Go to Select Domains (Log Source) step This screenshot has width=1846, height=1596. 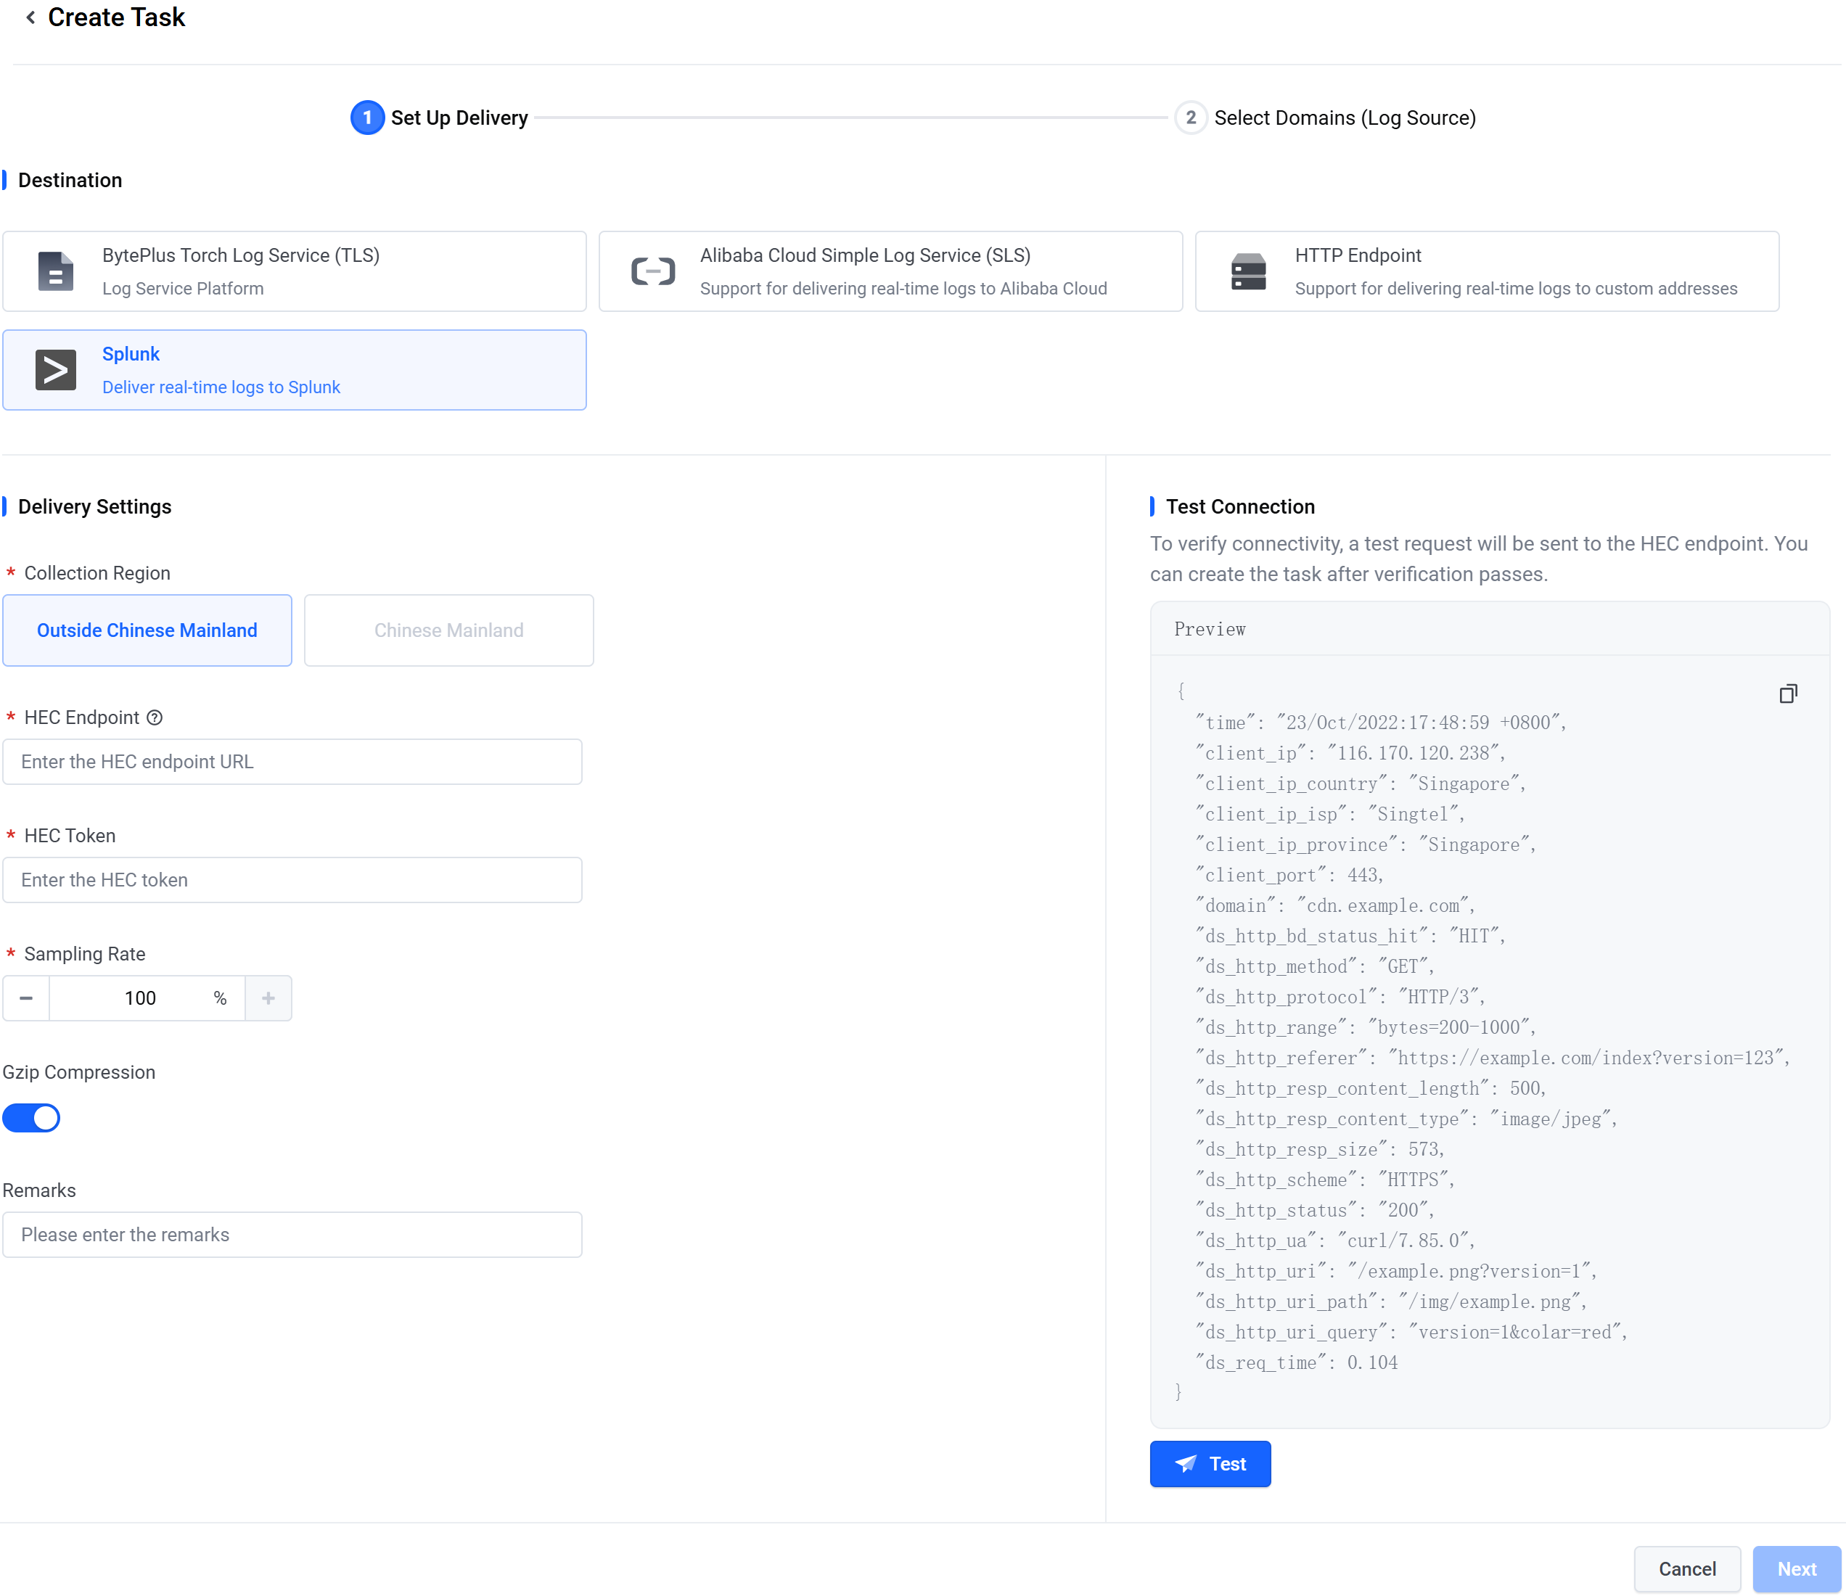tap(1344, 118)
